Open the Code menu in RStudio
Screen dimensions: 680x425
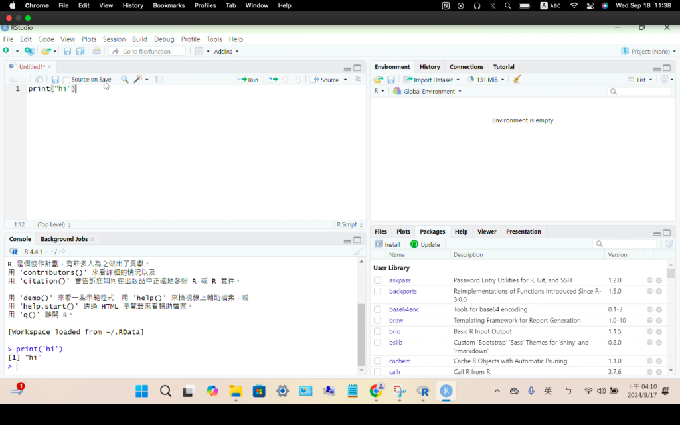click(46, 39)
